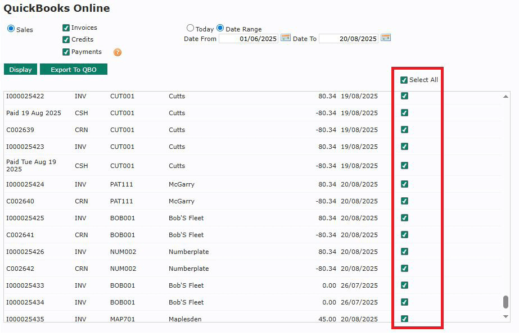Open the Date To calendar picker

[x=386, y=38]
